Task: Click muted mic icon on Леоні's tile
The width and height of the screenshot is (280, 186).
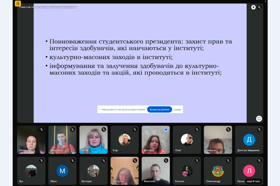Action: pos(259,161)
